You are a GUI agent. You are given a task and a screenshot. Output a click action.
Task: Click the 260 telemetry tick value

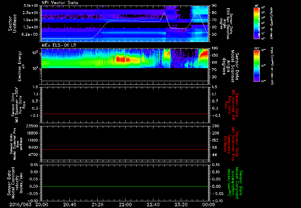coord(215,126)
